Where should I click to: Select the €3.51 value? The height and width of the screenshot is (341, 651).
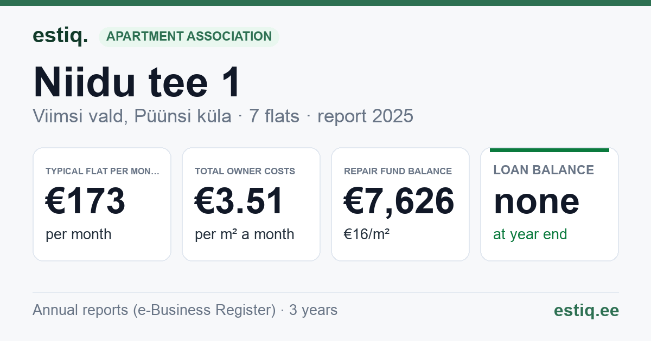click(239, 201)
